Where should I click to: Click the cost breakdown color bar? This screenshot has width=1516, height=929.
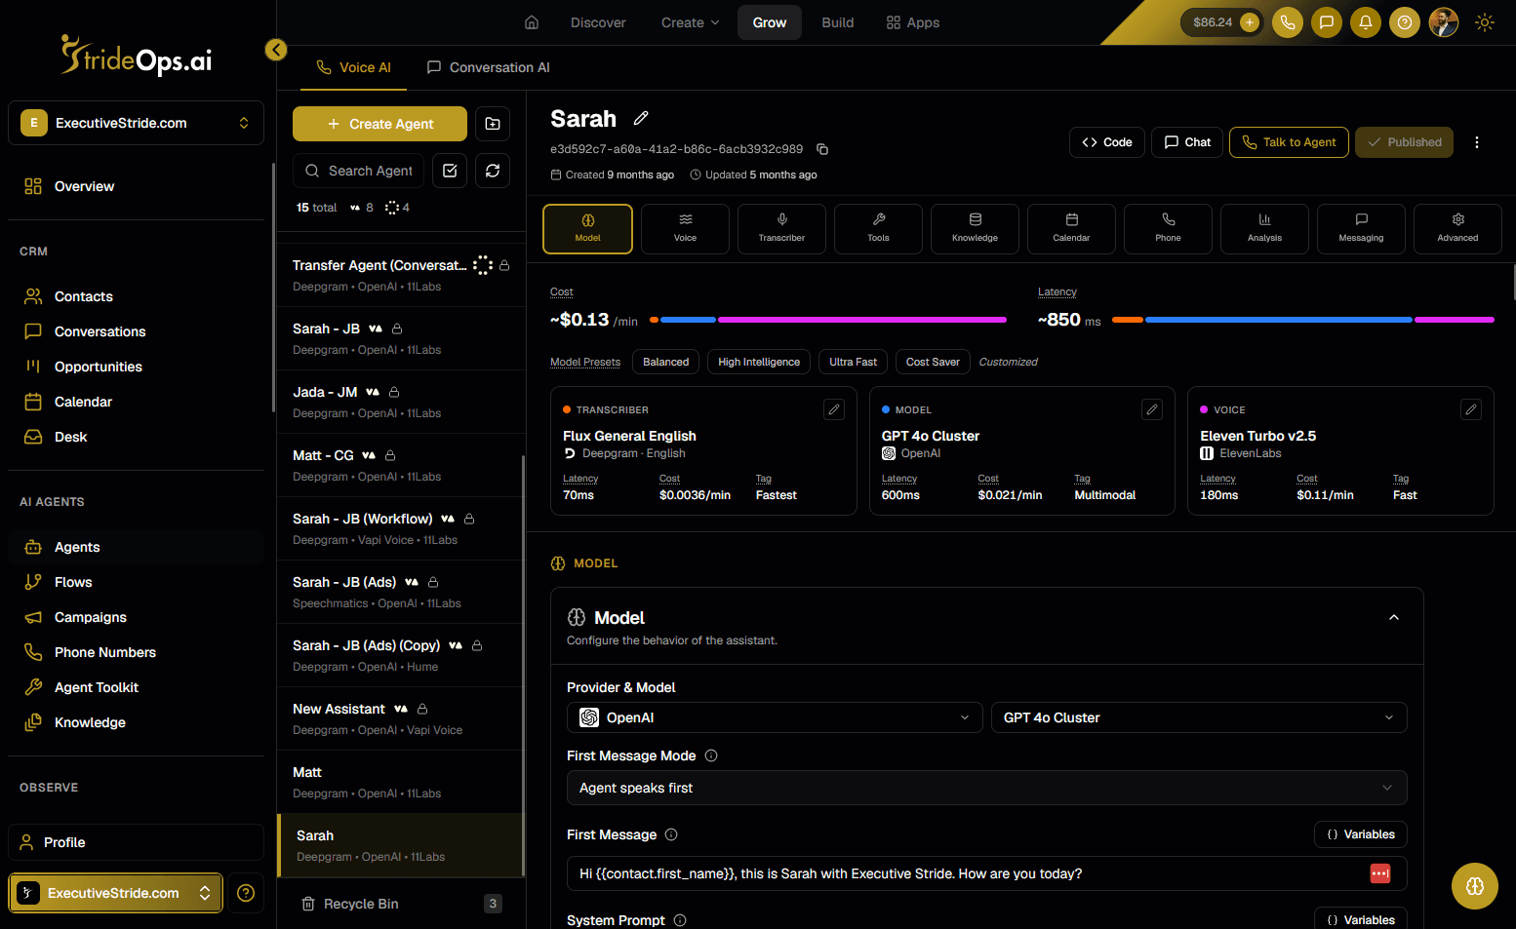point(828,320)
